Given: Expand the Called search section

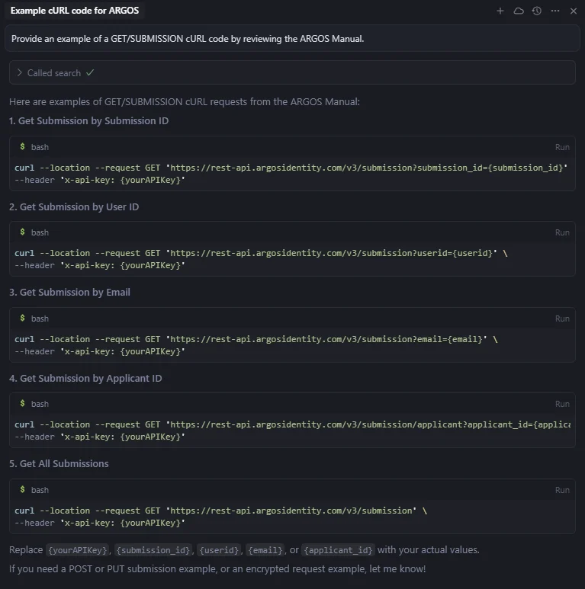Looking at the screenshot, I should pos(20,73).
